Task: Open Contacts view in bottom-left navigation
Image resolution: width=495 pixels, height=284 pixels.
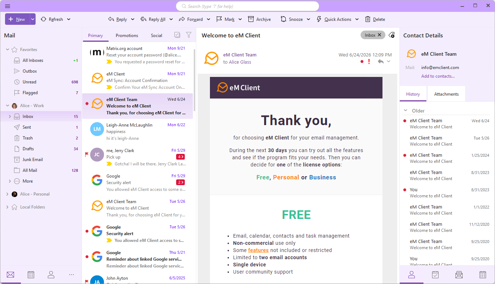Action: pos(51,275)
